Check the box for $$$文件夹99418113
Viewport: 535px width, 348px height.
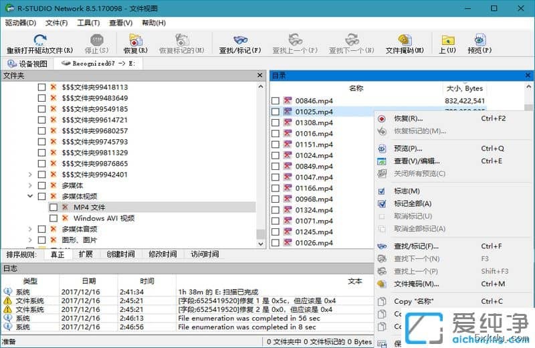tap(41, 87)
